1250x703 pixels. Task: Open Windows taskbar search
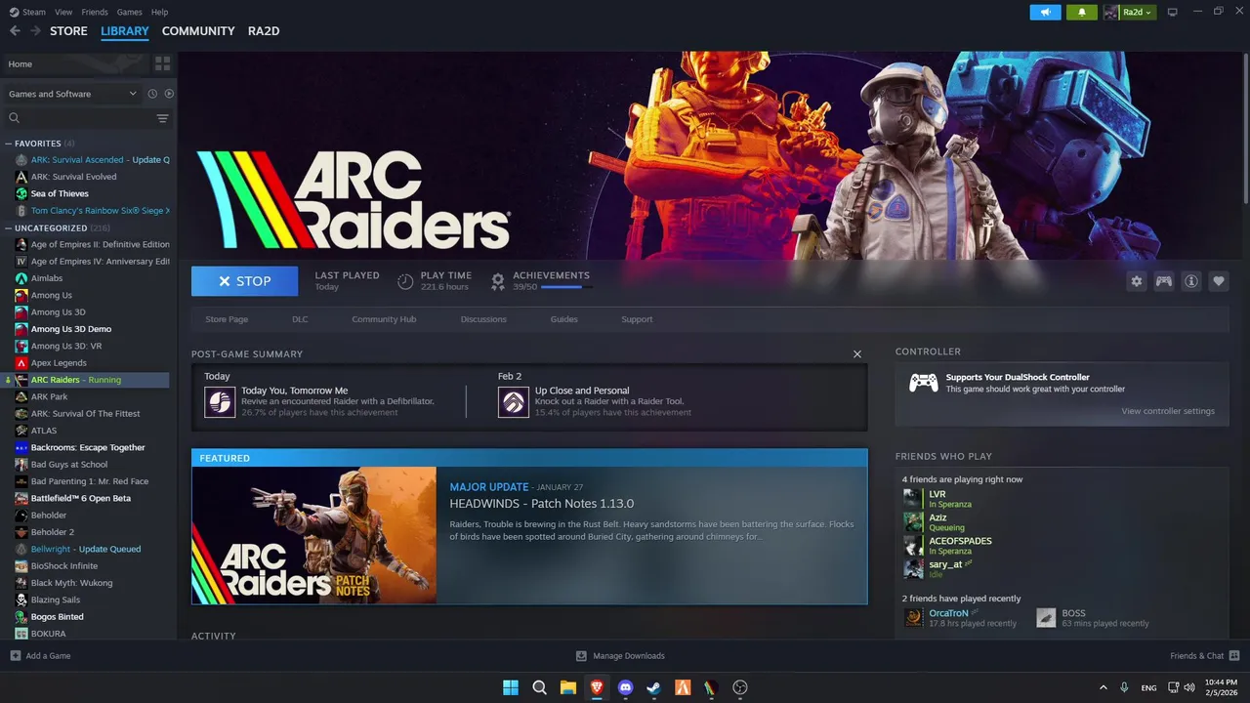coord(539,687)
